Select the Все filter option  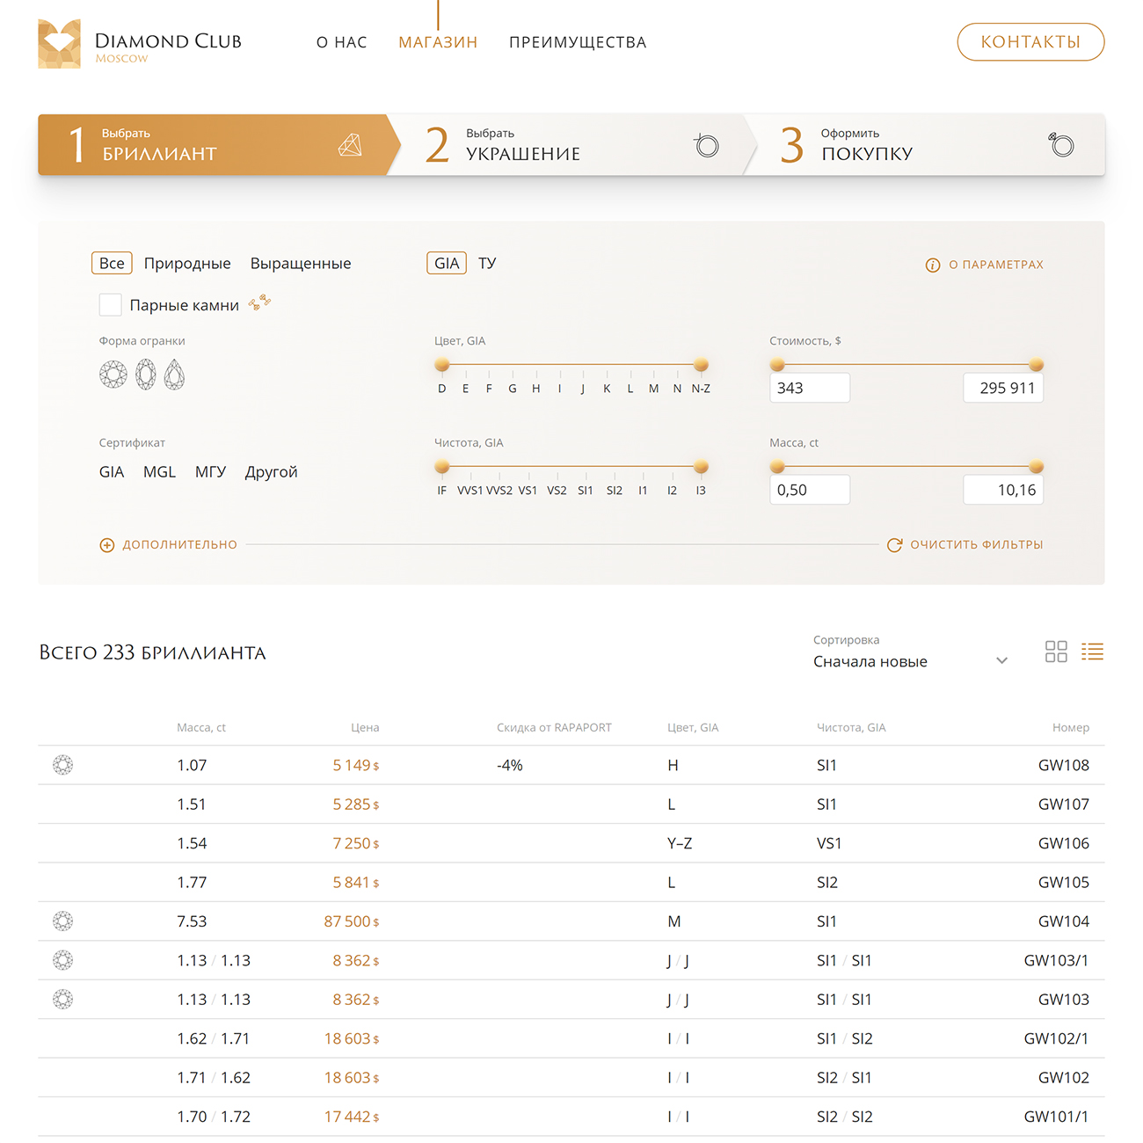112,263
